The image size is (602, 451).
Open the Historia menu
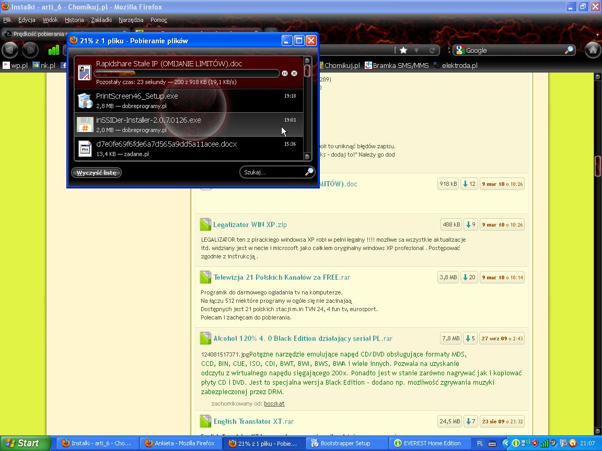point(74,20)
